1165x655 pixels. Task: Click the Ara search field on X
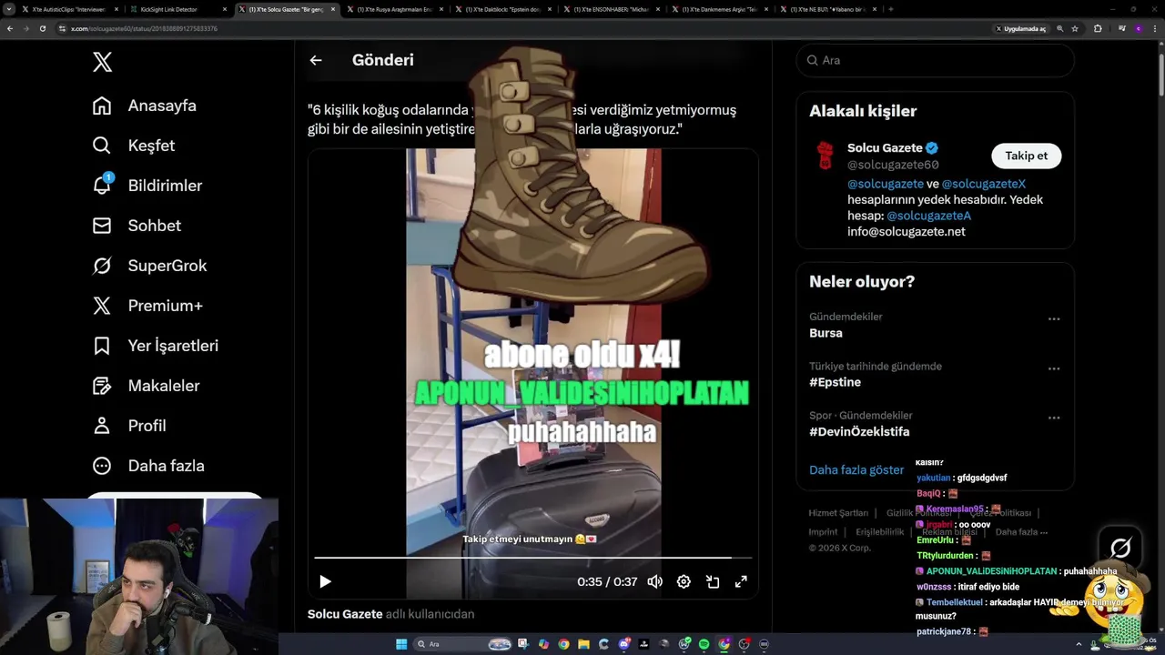[x=935, y=60]
